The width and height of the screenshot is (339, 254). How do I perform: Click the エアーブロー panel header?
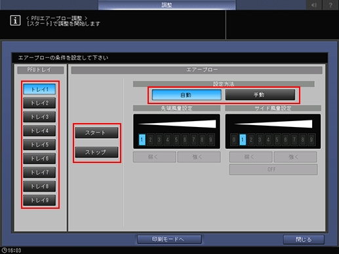pos(197,70)
